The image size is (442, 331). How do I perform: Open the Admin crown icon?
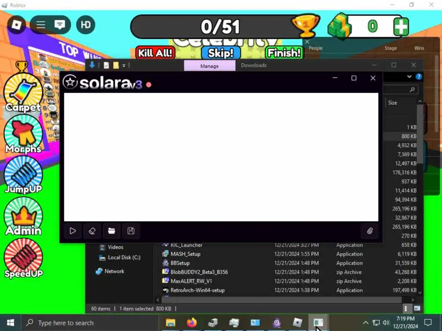(23, 216)
